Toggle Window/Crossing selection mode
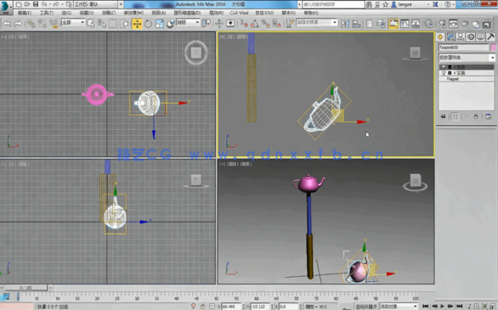The height and width of the screenshot is (310, 498). (124, 24)
